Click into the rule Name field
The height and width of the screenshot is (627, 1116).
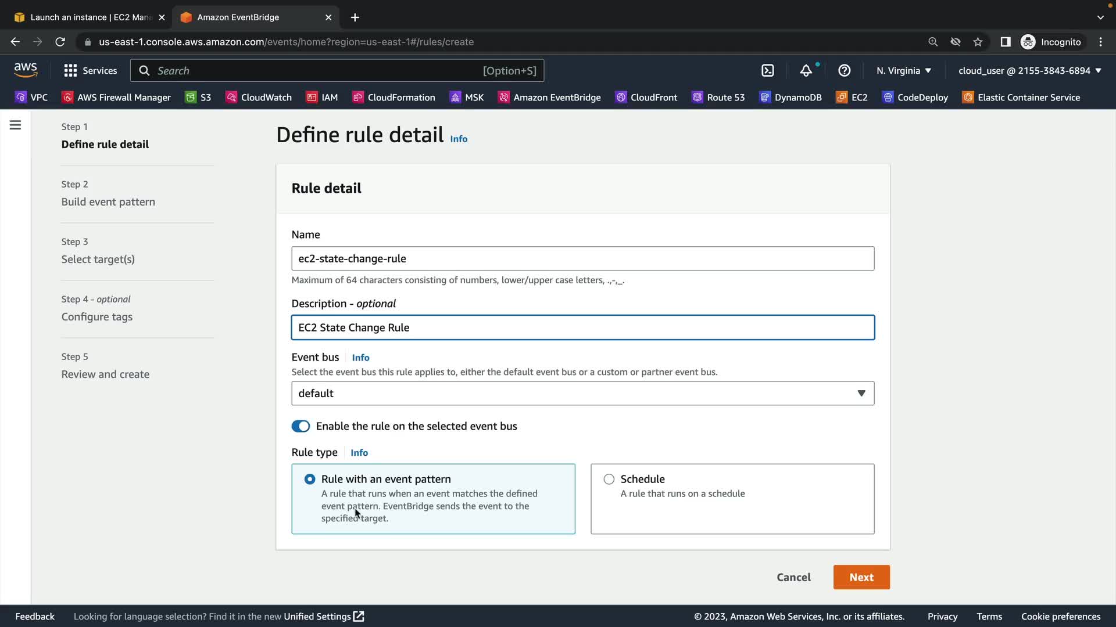[x=582, y=259]
